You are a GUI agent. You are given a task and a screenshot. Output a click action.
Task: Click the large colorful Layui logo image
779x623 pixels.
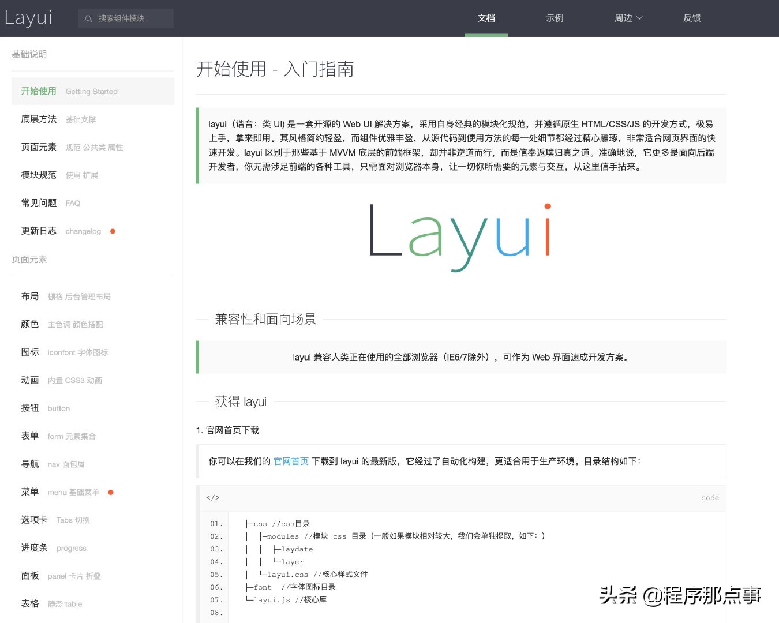point(460,237)
